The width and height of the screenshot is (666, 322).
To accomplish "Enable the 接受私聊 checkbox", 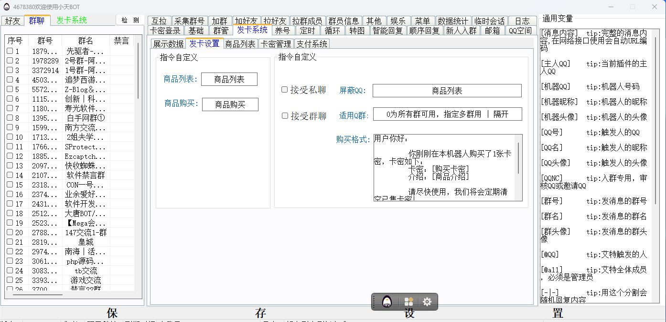I will [285, 90].
